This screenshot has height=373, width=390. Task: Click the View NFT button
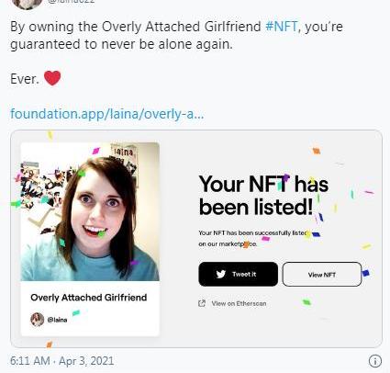click(322, 275)
